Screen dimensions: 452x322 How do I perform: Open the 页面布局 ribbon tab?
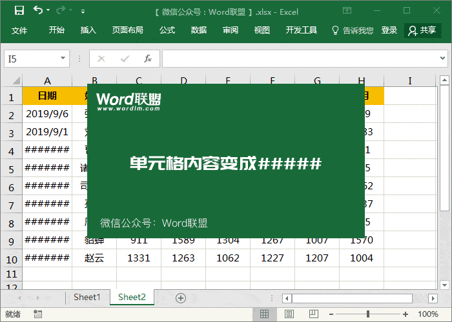click(x=128, y=30)
